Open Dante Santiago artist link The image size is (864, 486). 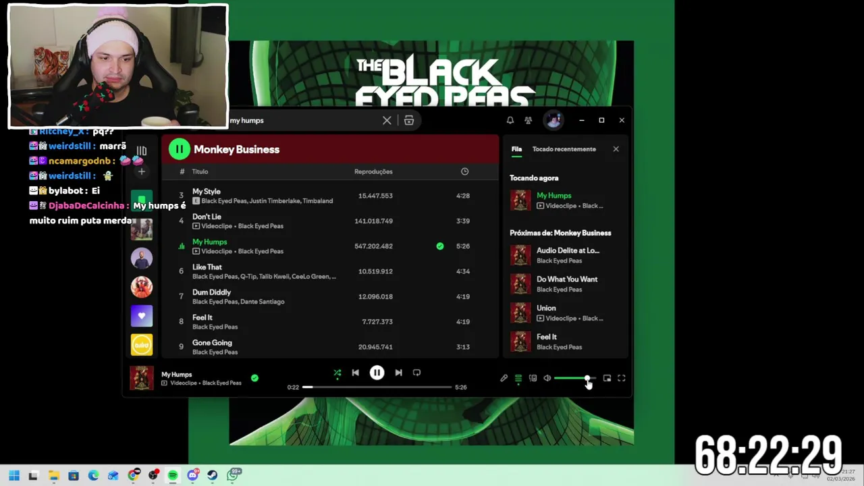pos(262,302)
